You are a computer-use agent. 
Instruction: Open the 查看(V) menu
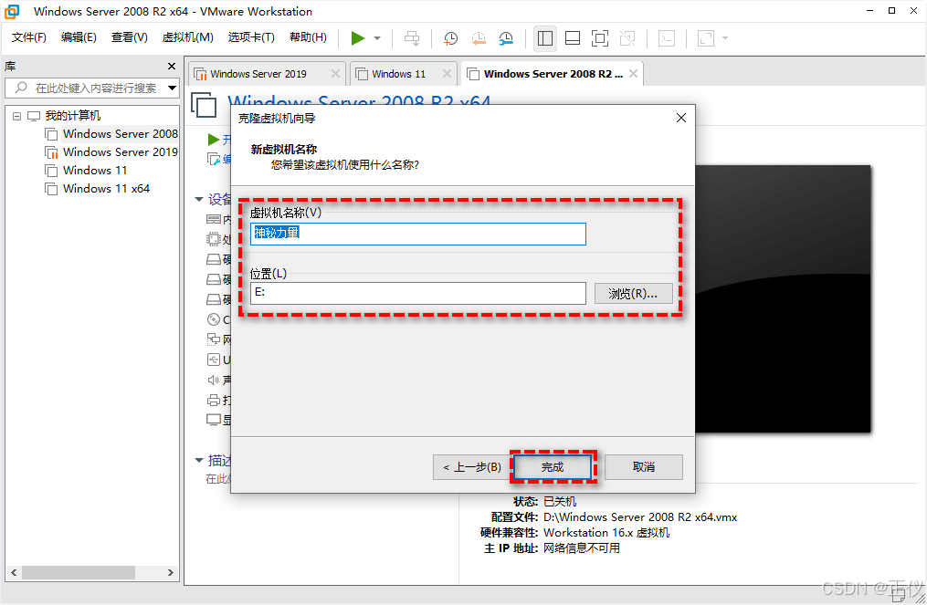pos(130,37)
